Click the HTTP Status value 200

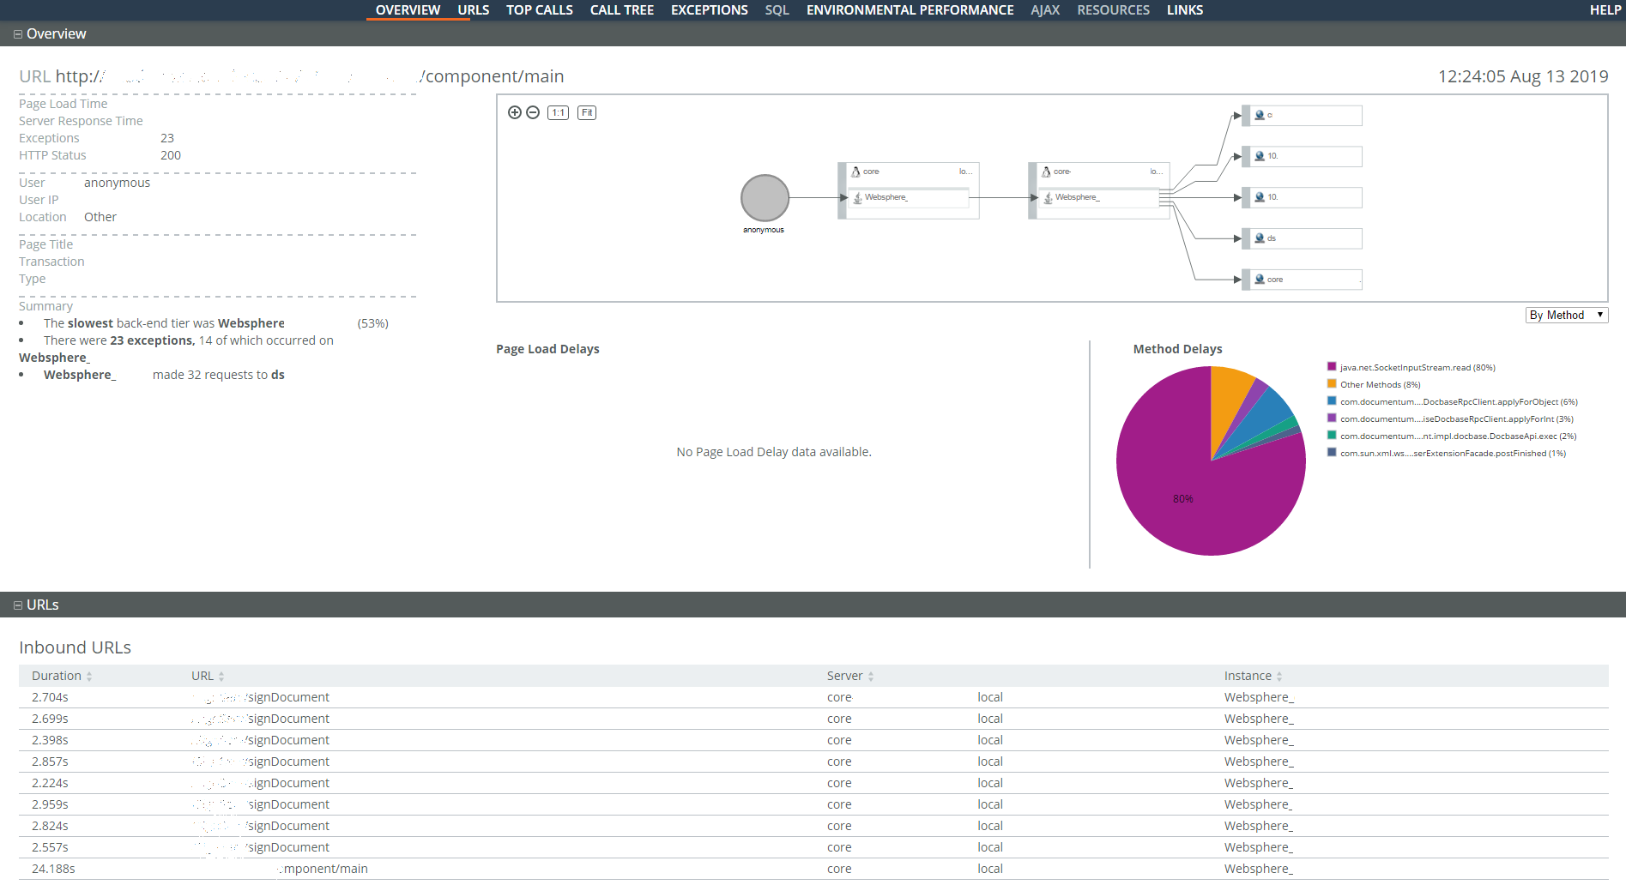(x=171, y=156)
